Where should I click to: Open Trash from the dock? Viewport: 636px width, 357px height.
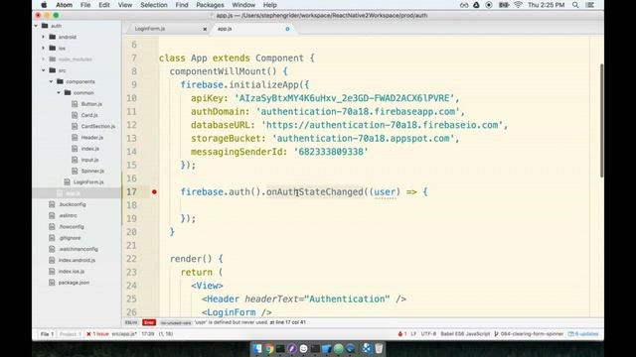[x=379, y=348]
